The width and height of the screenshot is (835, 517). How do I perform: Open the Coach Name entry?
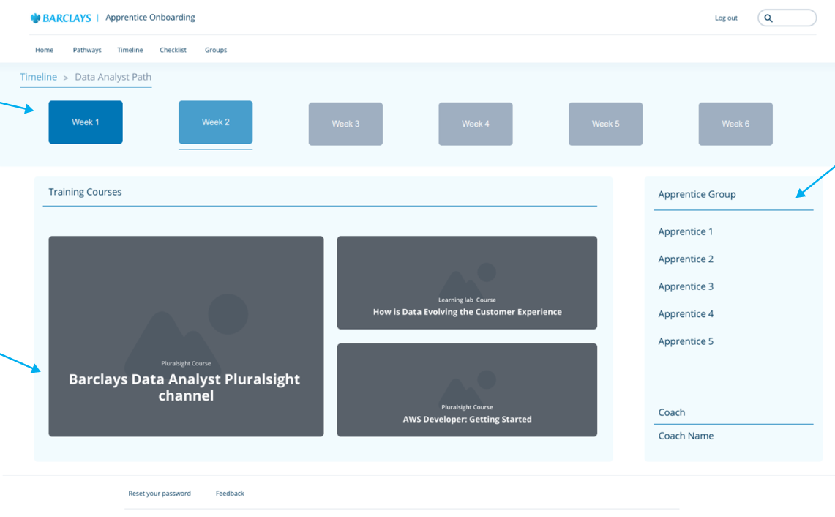pyautogui.click(x=686, y=436)
